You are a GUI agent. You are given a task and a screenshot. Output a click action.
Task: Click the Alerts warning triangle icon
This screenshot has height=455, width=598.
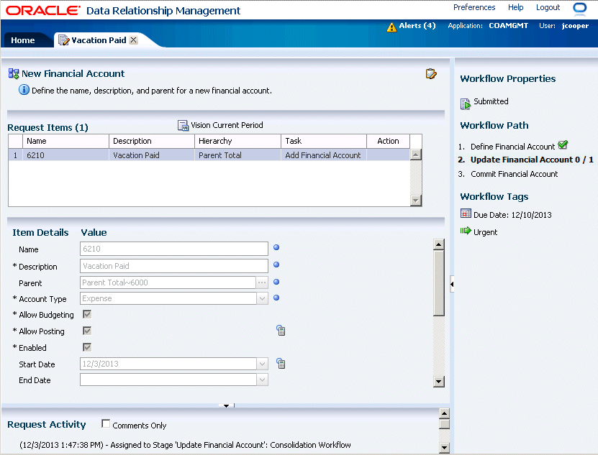tap(391, 27)
